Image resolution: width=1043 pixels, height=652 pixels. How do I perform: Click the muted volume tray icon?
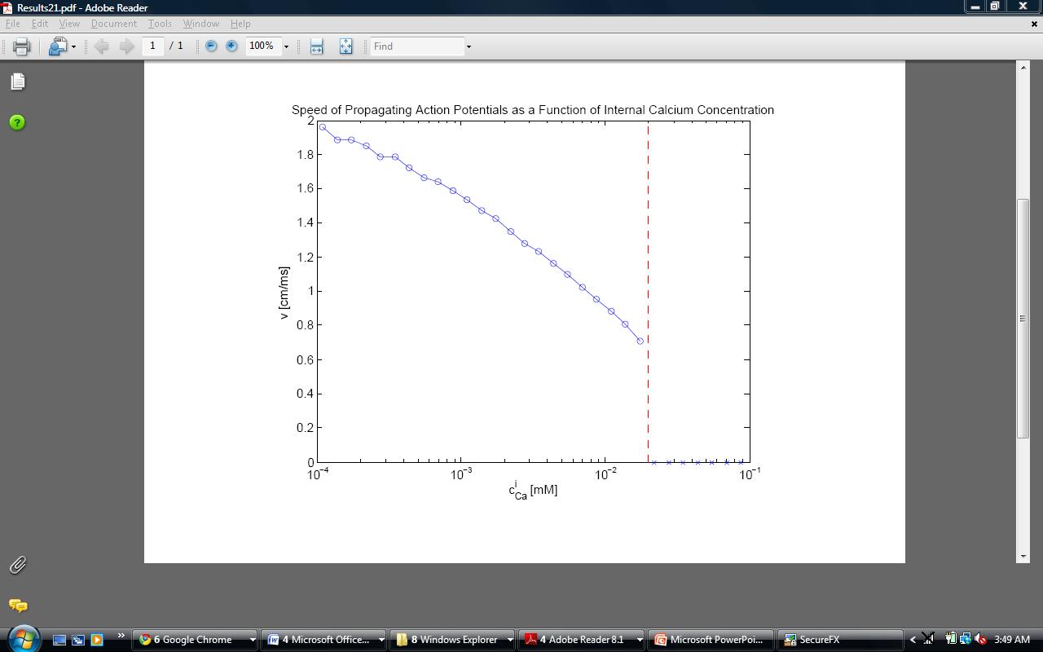tap(980, 640)
